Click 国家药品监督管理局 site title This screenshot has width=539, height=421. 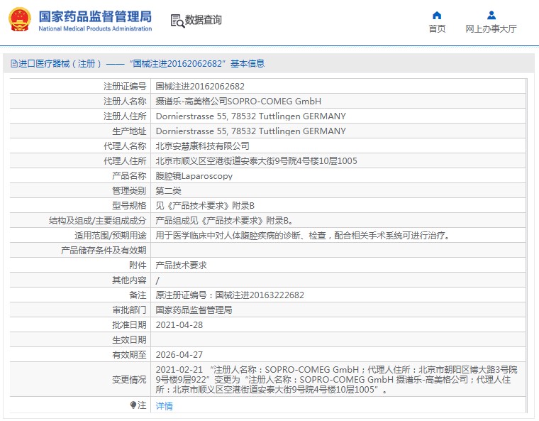coord(95,16)
